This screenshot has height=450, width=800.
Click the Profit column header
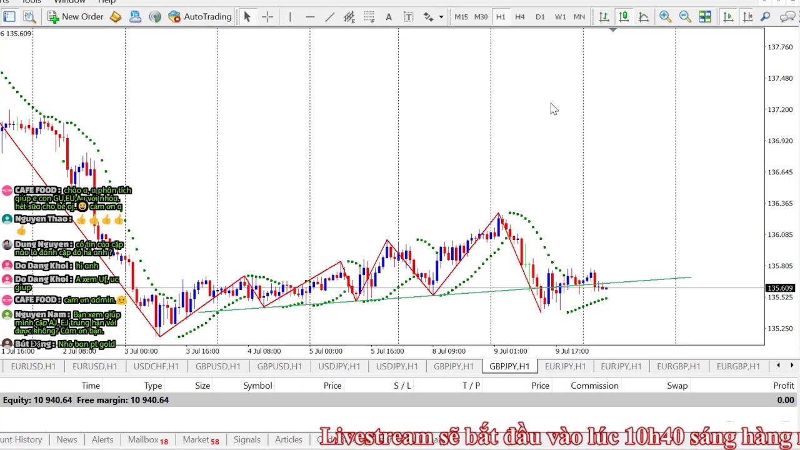tap(784, 386)
